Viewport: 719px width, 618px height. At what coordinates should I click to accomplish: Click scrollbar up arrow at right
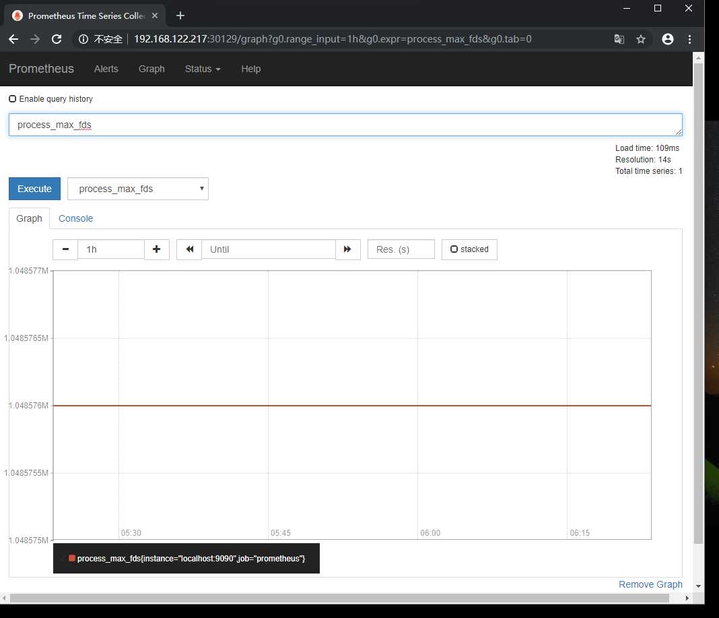point(698,58)
